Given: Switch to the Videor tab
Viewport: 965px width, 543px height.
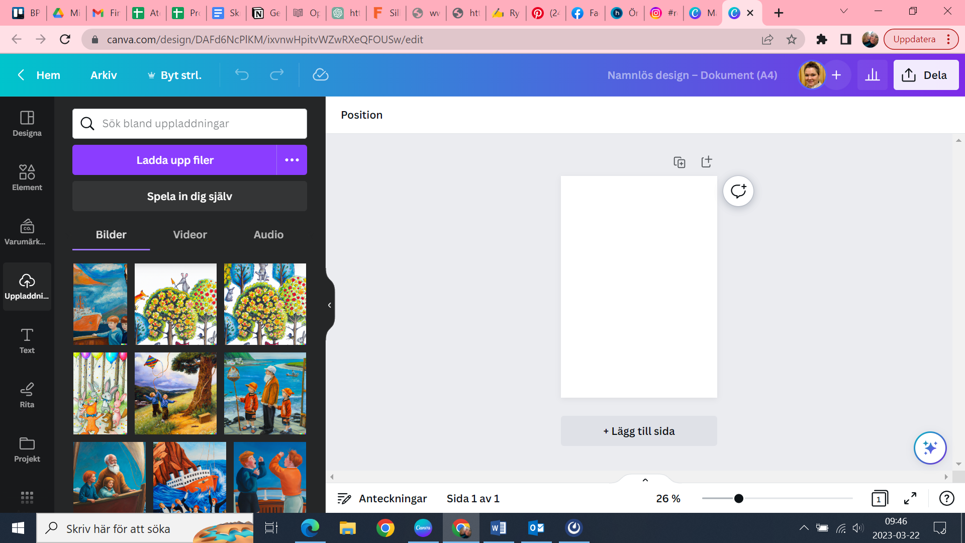Looking at the screenshot, I should 190,235.
